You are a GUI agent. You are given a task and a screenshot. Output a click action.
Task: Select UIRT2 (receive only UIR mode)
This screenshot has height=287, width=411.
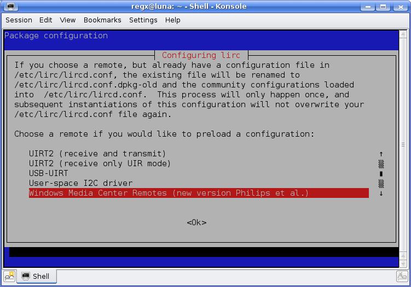100,163
